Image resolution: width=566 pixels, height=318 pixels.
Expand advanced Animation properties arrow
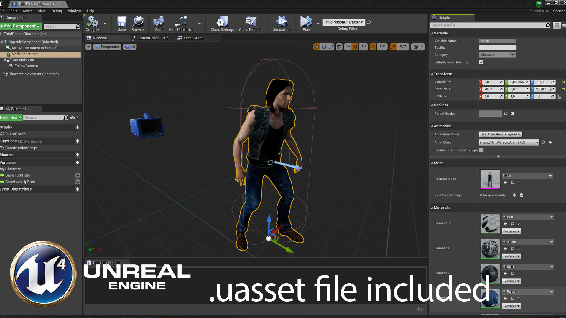(498, 156)
